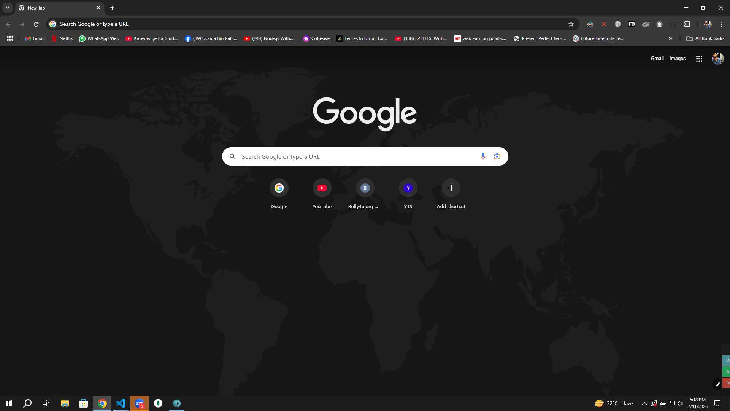Open Chrome three-dot menu

(x=722, y=24)
